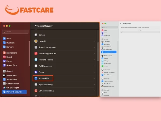Open Notifications bell icon in dark sidebar

[4, 53]
